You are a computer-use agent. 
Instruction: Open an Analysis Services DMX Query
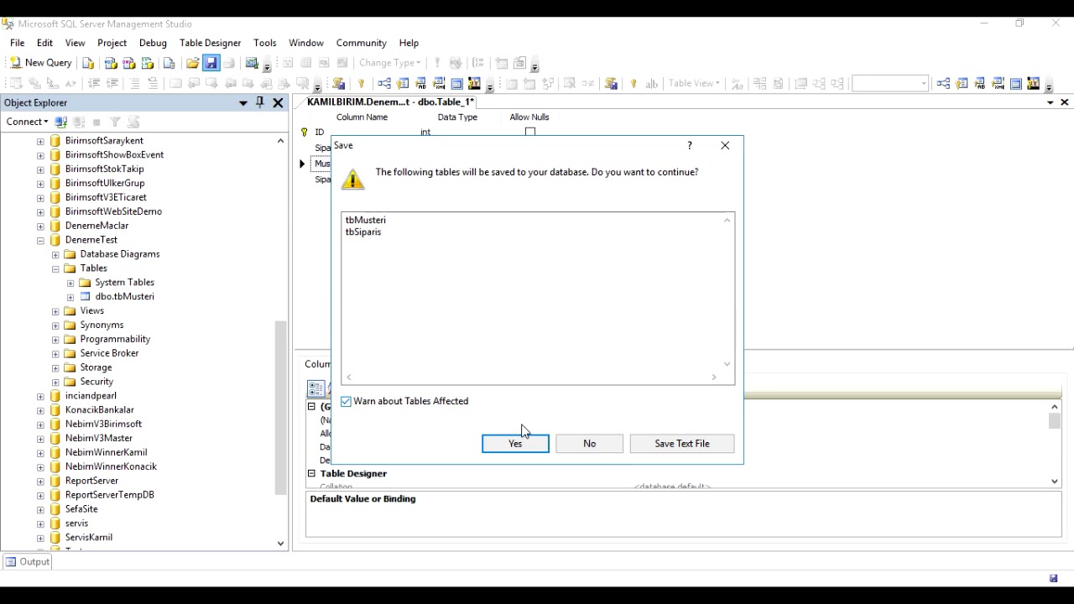128,63
